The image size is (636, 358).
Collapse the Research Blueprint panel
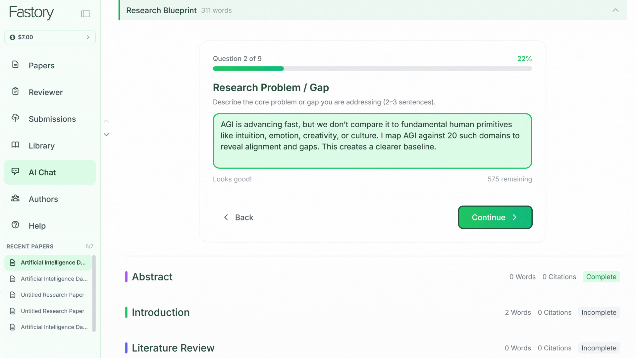coord(615,10)
